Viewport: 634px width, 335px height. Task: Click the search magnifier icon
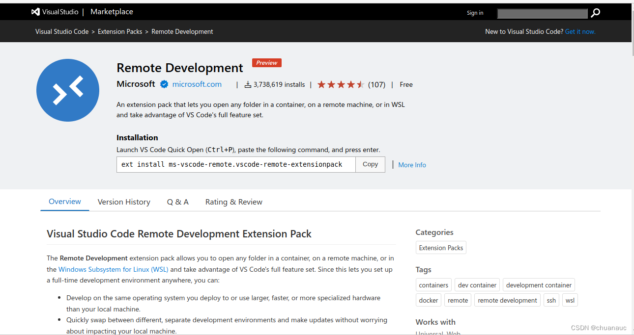pos(596,13)
